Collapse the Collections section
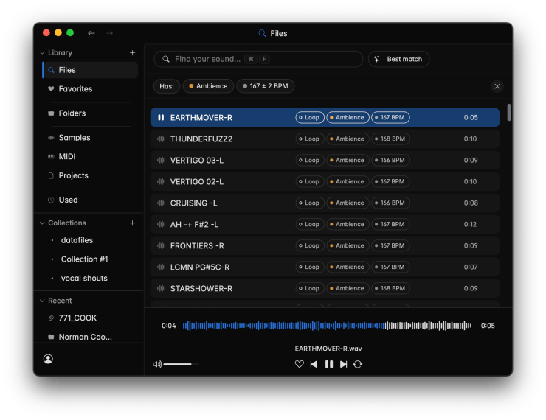The image size is (546, 420). tap(42, 223)
